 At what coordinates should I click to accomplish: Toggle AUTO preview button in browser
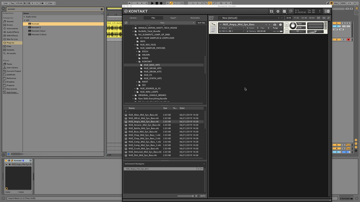pos(202,196)
